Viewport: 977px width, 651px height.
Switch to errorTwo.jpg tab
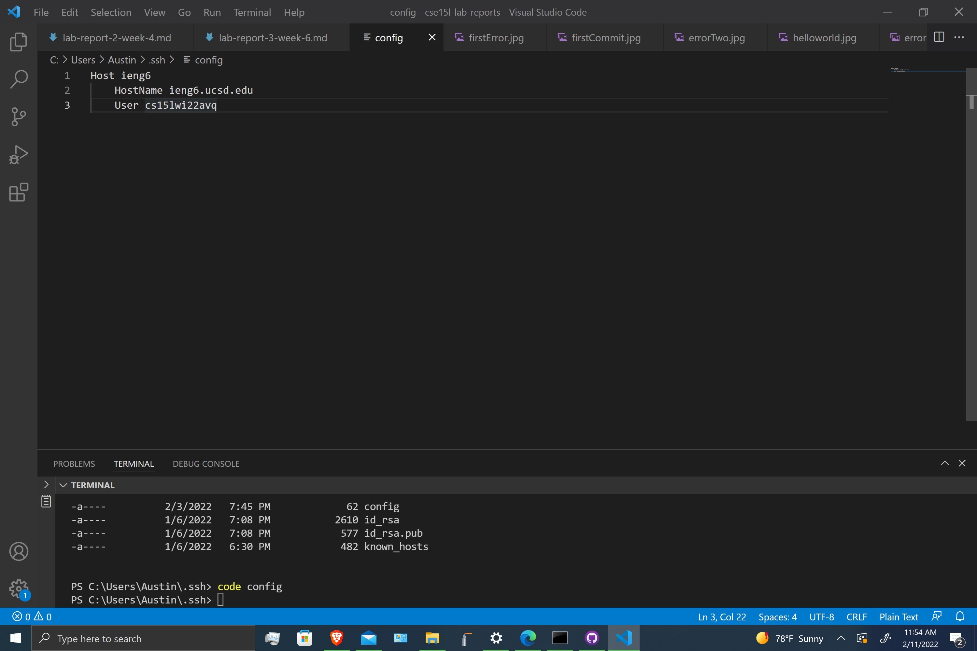click(x=715, y=37)
